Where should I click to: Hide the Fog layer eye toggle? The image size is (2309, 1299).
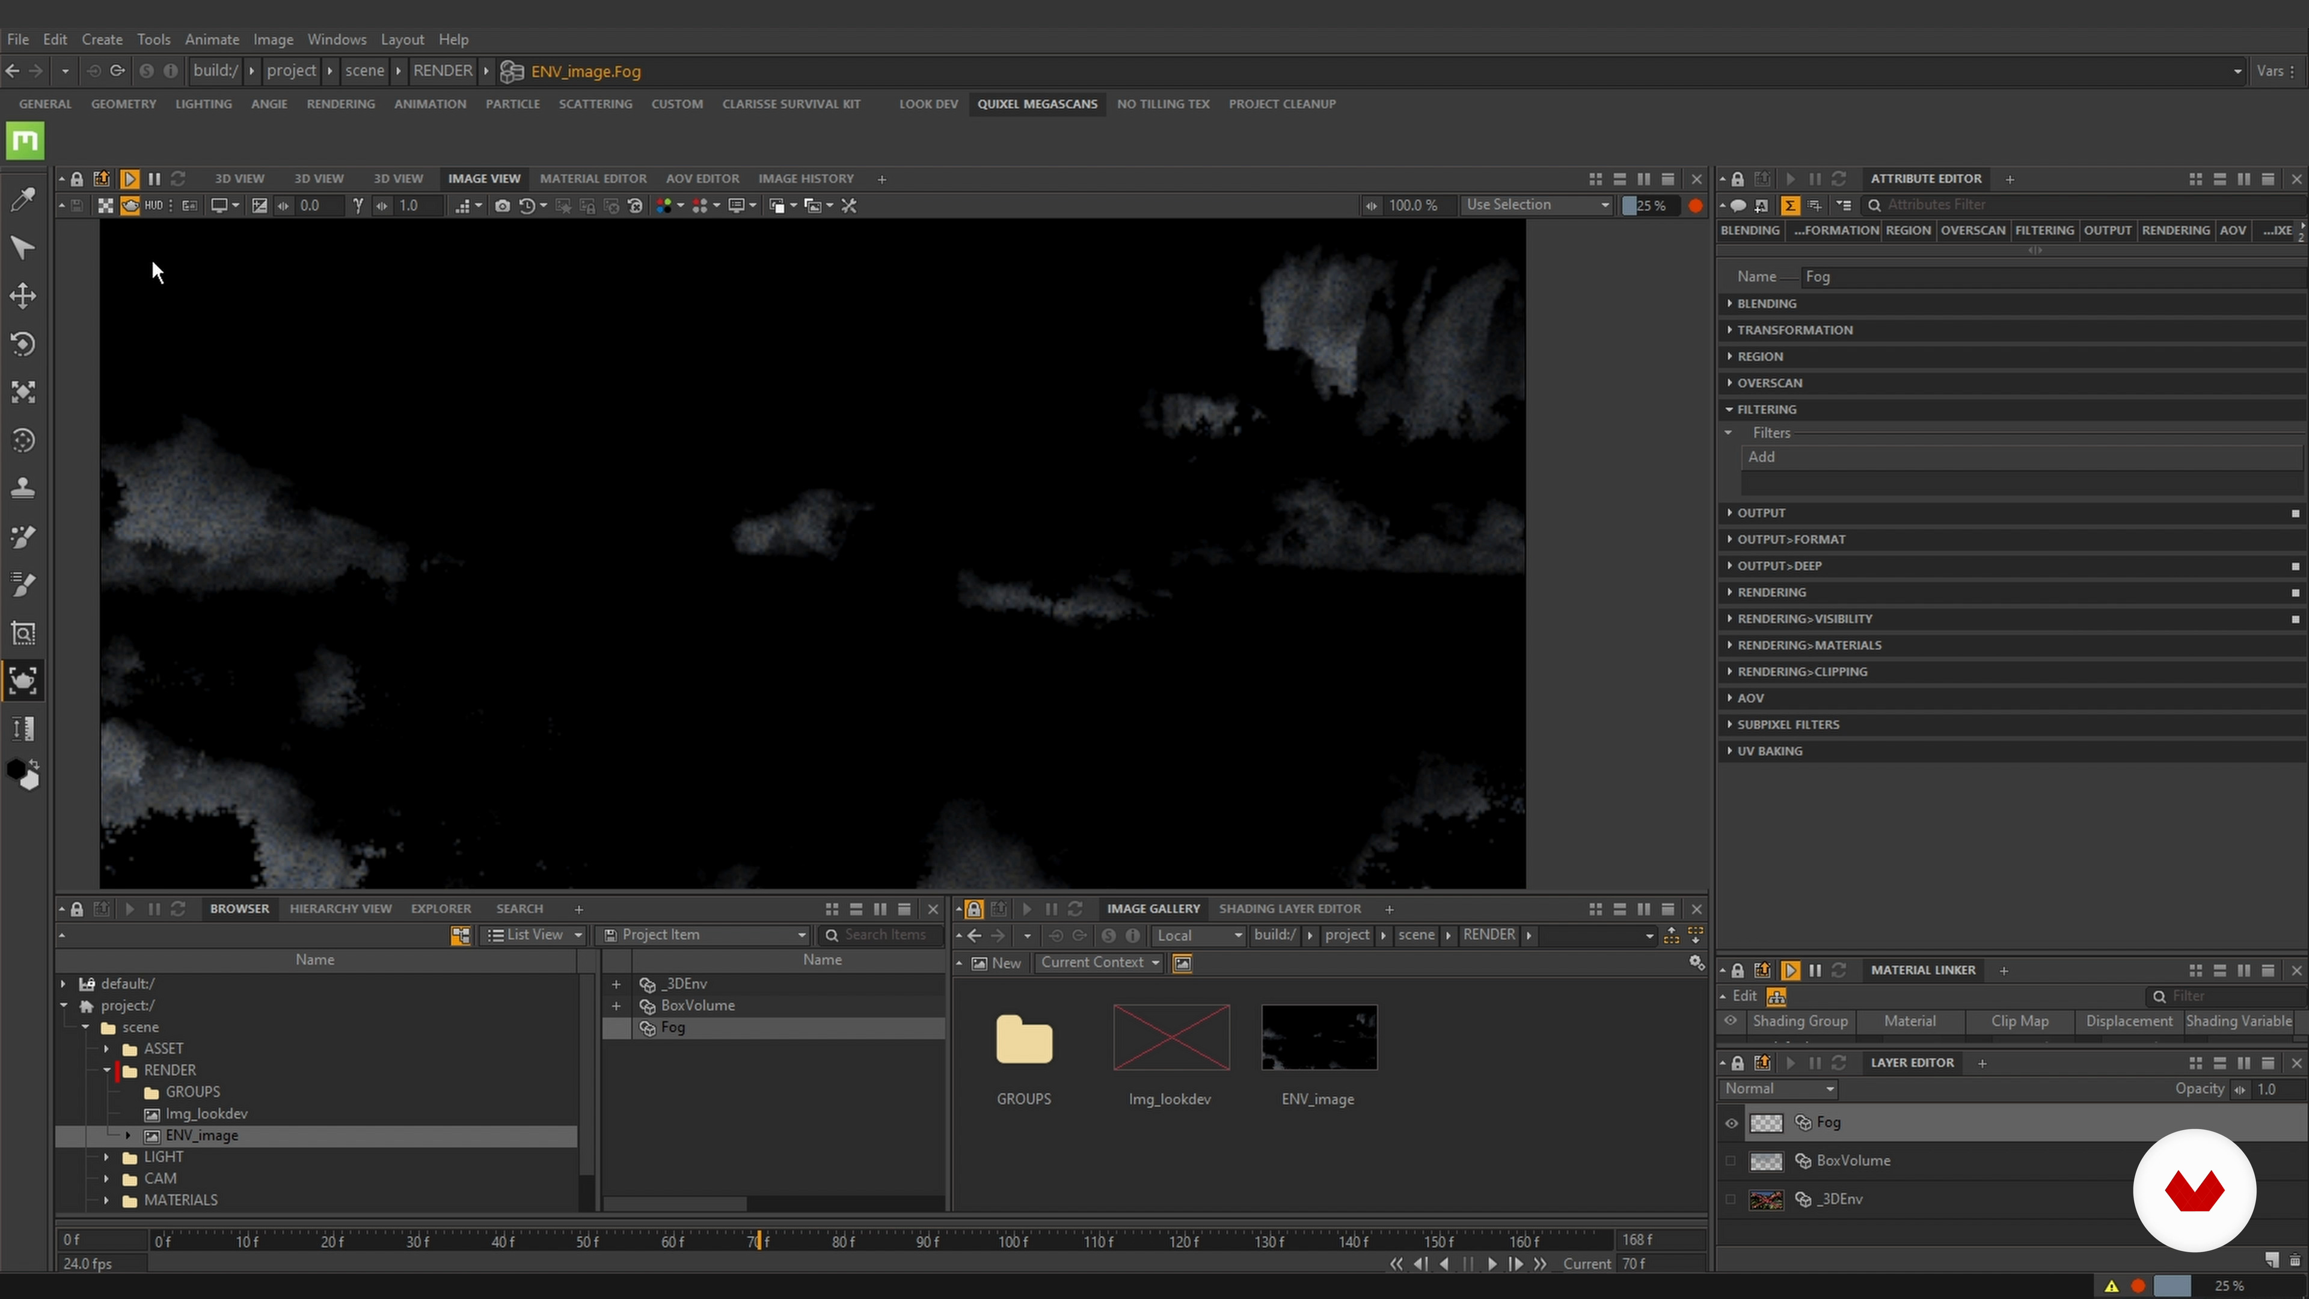point(1731,1122)
